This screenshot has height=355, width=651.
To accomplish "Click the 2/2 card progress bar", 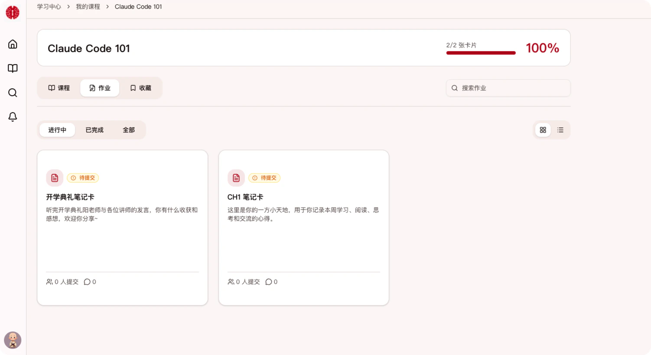I will pos(481,53).
